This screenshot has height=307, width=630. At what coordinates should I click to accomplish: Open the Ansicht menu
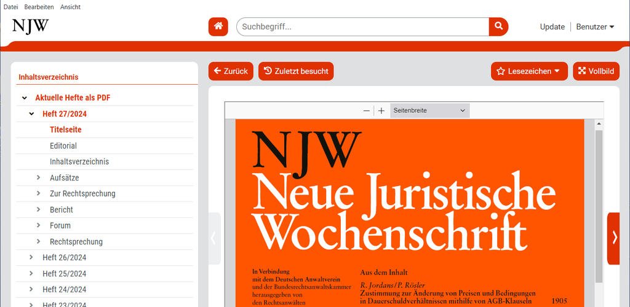pyautogui.click(x=70, y=7)
